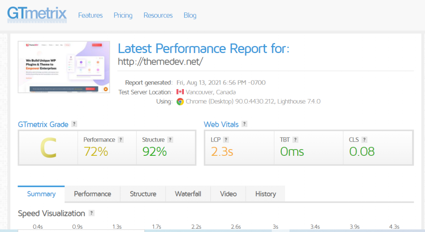Click the GTmetrix Grade heading link
425x232 pixels.
coord(43,124)
